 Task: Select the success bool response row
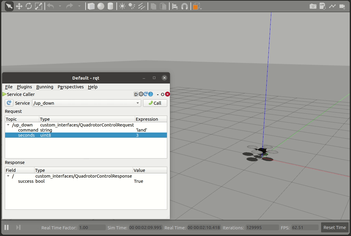tap(86, 181)
